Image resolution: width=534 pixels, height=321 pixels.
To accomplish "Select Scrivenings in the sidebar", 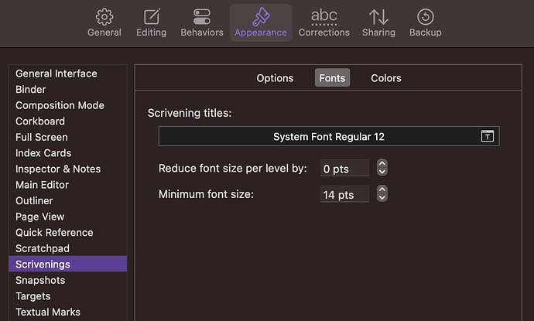I will tap(68, 264).
